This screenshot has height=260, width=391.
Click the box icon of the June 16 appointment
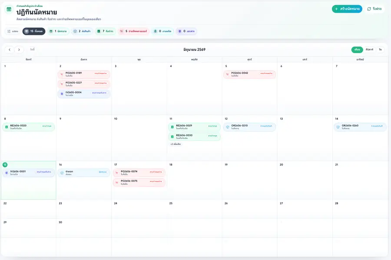[62, 173]
